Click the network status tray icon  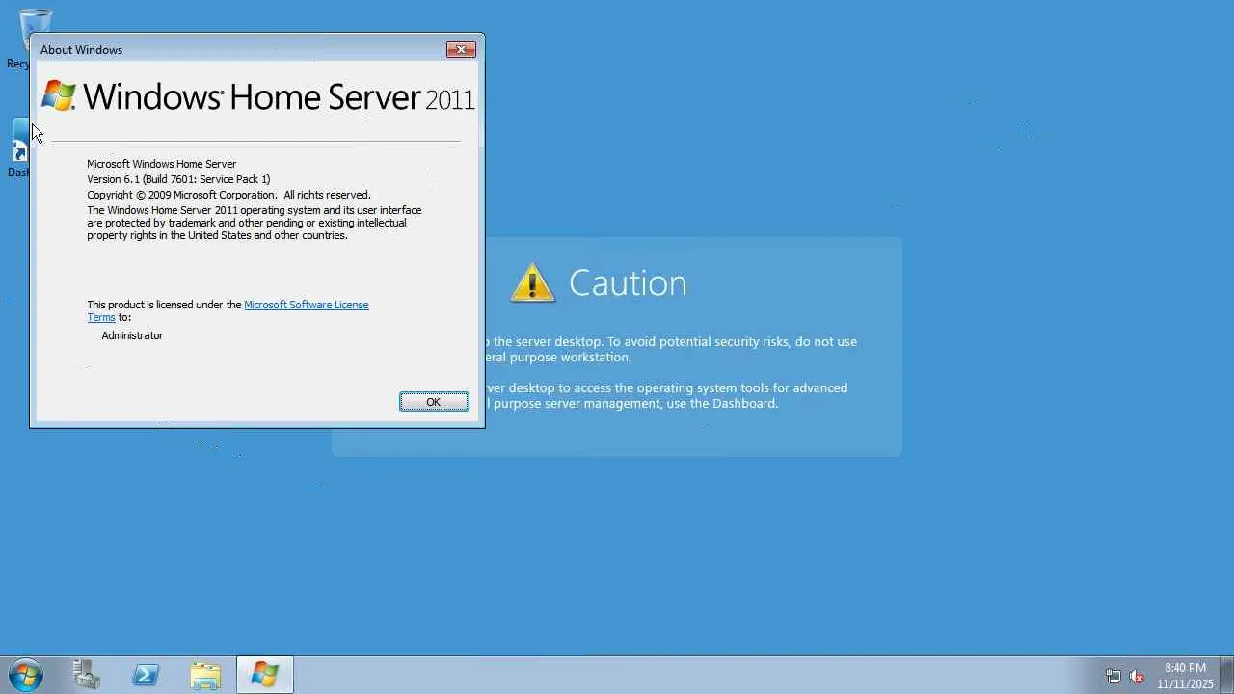(1113, 676)
